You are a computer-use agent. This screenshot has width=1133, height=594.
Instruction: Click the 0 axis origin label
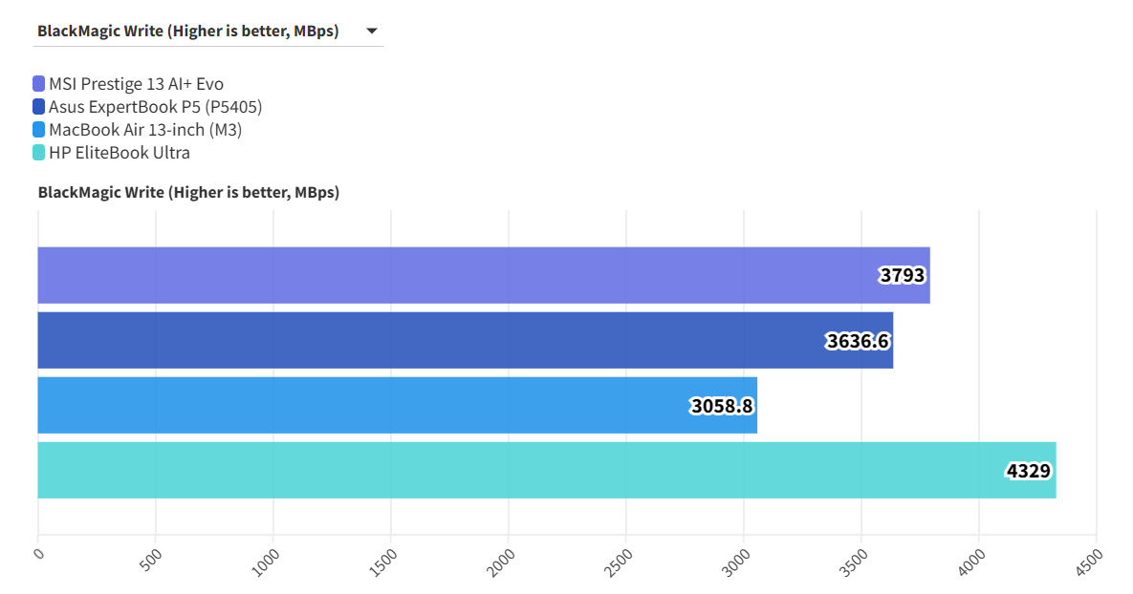(x=40, y=552)
